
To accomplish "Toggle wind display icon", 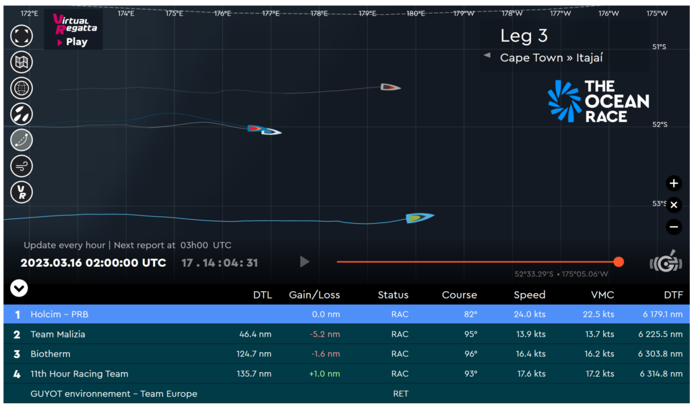I will click(x=21, y=166).
